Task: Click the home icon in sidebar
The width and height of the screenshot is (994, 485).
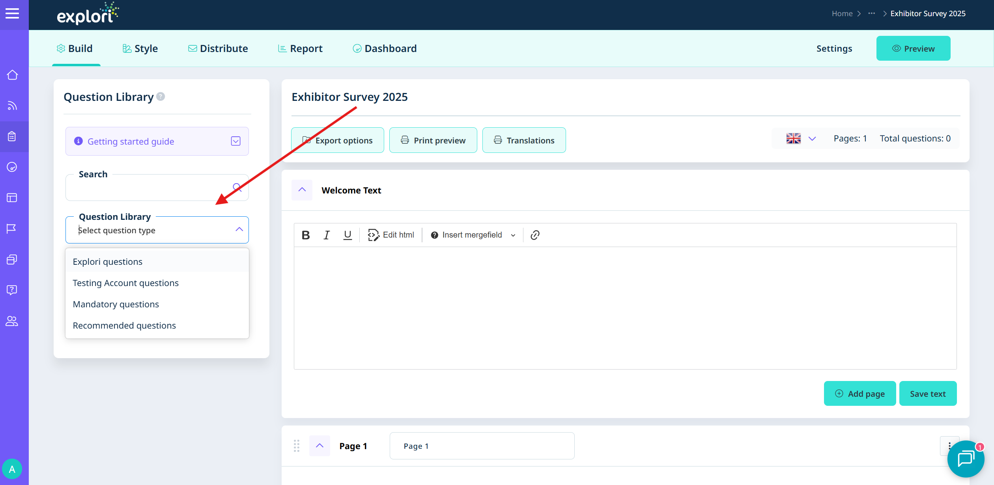Action: point(12,75)
